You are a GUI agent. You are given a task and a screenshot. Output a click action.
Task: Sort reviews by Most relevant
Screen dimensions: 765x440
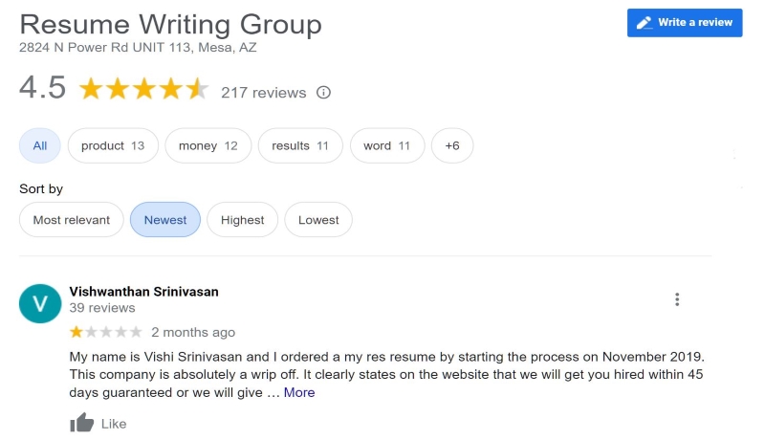[71, 219]
